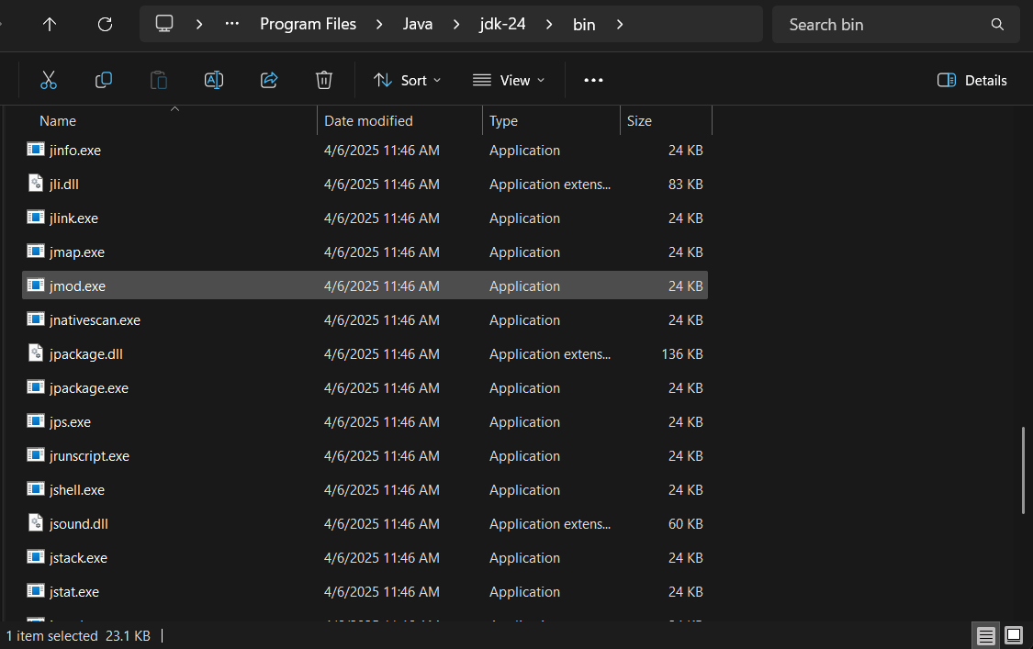The width and height of the screenshot is (1033, 649).
Task: Open the View dropdown menu
Action: [x=509, y=81]
